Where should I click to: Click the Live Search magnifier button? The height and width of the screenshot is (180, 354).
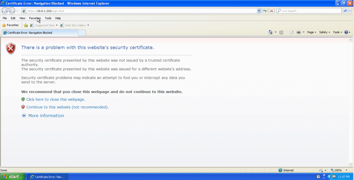click(345, 11)
